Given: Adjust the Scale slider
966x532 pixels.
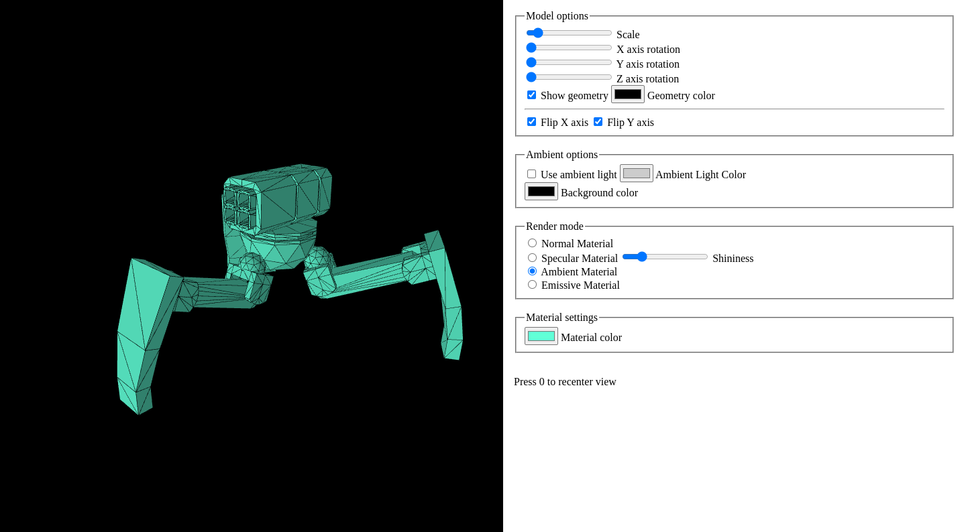Looking at the screenshot, I should [x=569, y=33].
